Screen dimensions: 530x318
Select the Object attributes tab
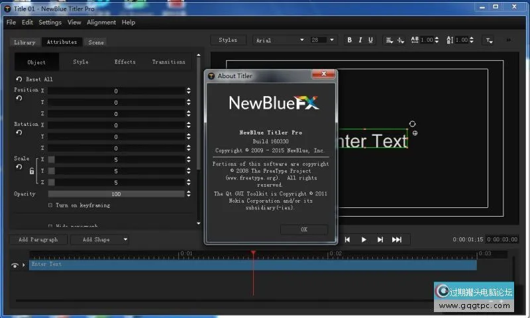36,62
